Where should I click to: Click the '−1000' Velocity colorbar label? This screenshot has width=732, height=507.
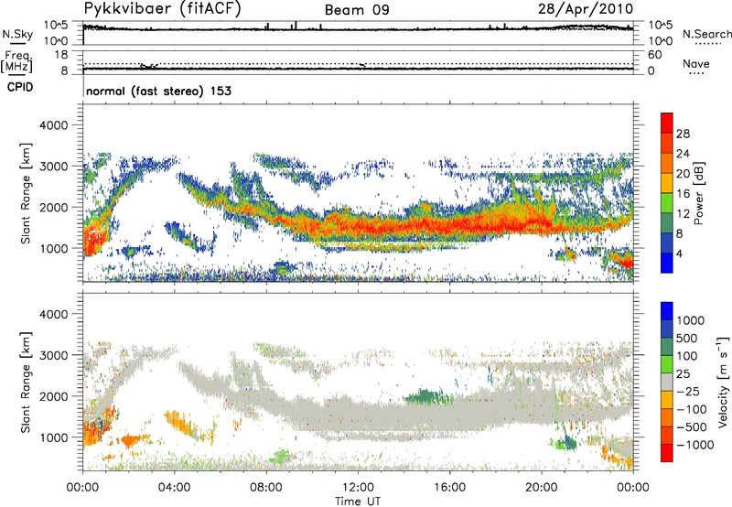coord(695,445)
